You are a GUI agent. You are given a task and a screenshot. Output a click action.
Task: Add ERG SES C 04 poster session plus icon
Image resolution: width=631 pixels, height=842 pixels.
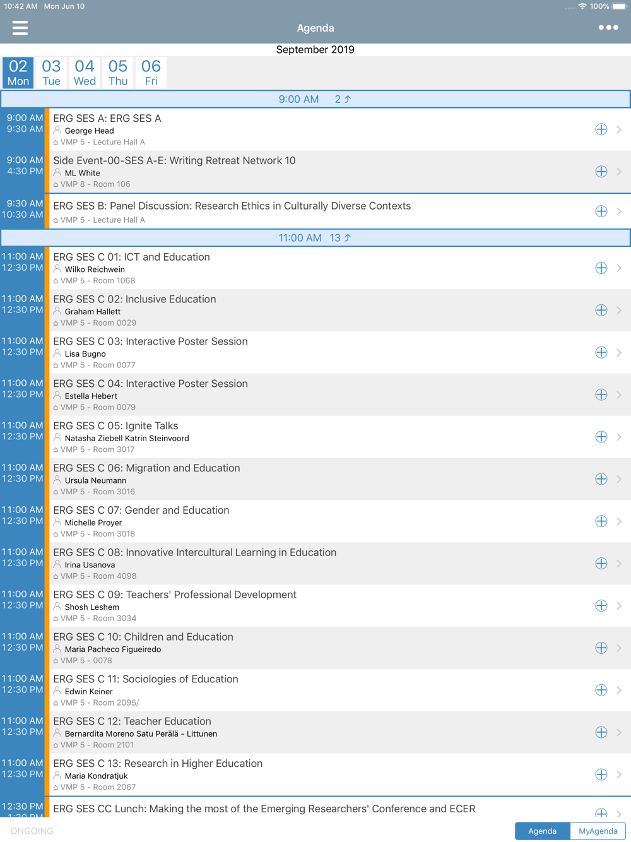pos(601,395)
